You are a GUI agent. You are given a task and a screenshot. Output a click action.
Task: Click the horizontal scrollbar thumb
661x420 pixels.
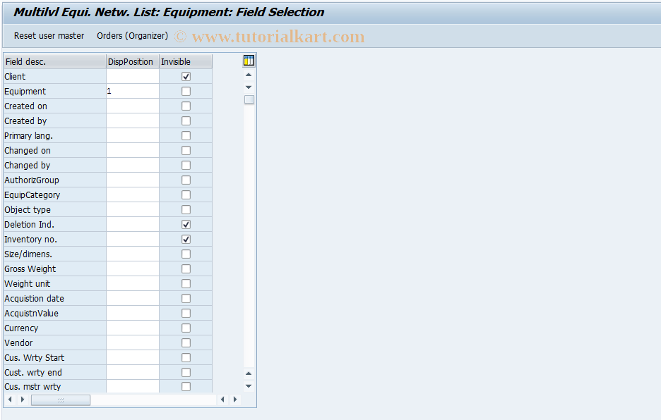coord(61,400)
